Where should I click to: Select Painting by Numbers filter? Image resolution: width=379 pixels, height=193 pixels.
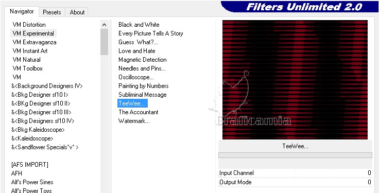click(143, 86)
